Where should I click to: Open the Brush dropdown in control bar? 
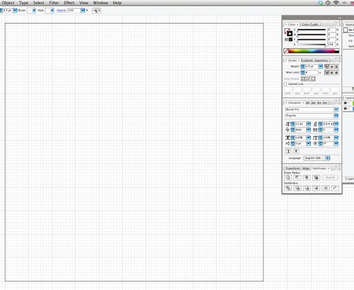tap(34, 10)
